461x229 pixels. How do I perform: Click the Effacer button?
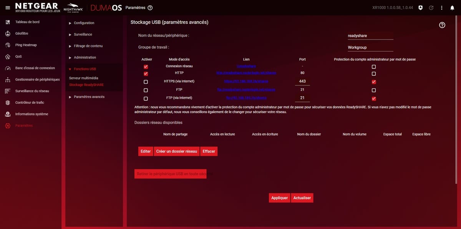[209, 151]
